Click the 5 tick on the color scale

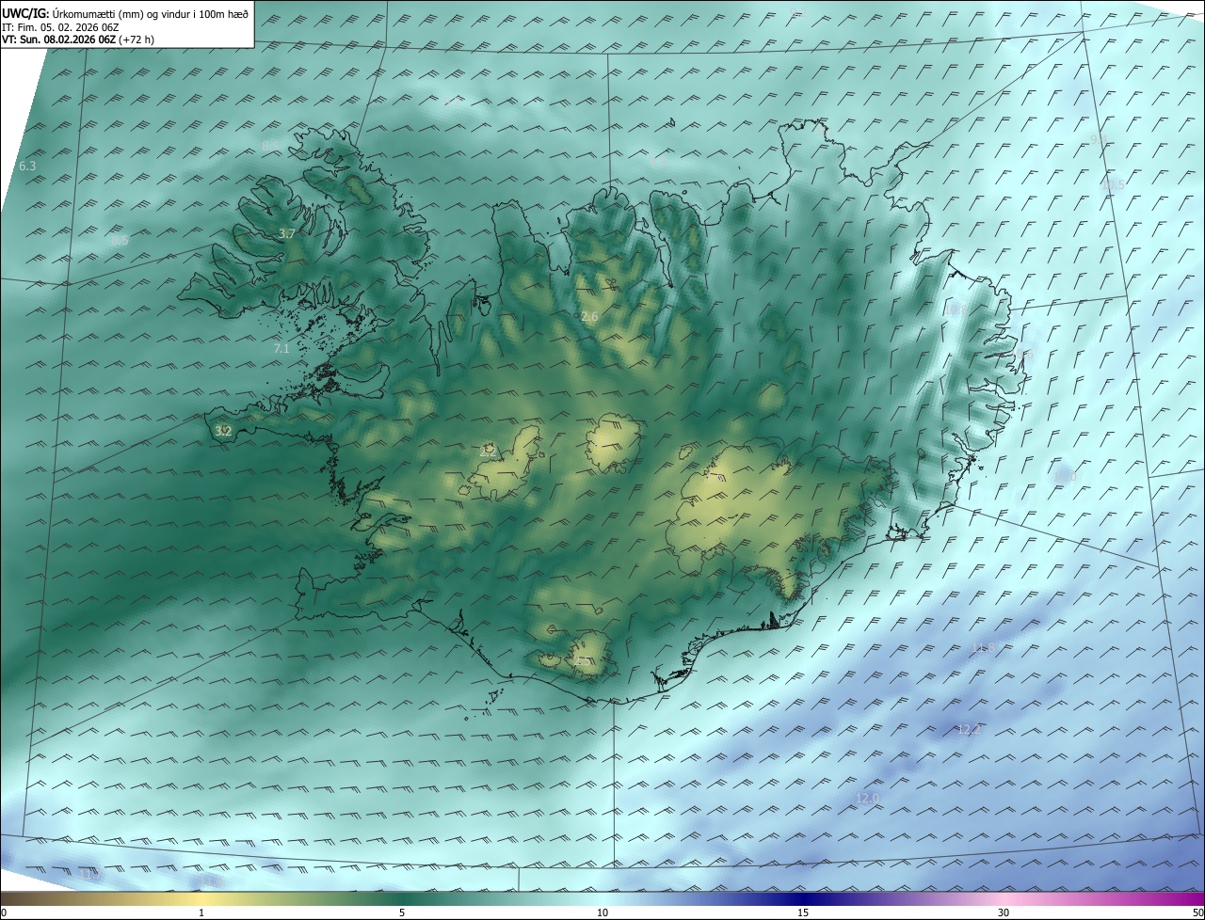click(x=401, y=912)
